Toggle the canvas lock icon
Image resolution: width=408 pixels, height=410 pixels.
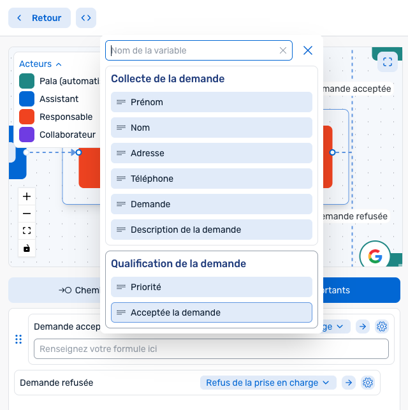(27, 248)
